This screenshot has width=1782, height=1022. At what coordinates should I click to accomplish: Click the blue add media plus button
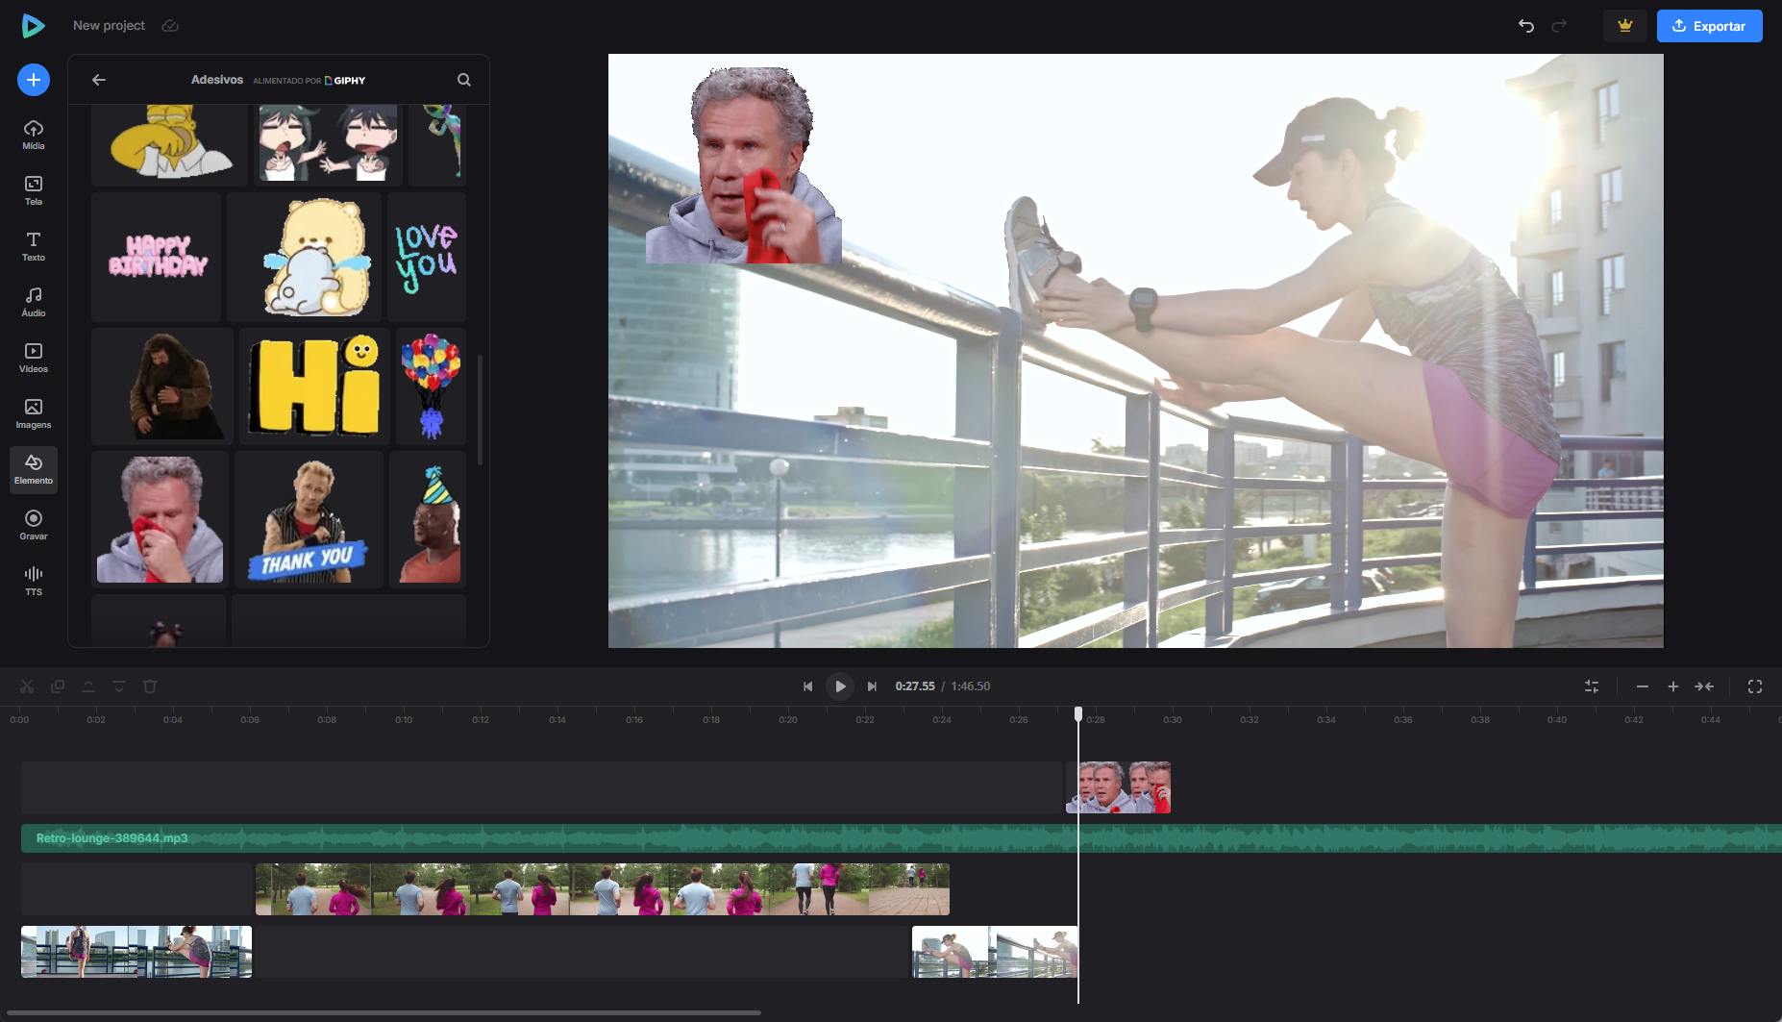click(34, 80)
